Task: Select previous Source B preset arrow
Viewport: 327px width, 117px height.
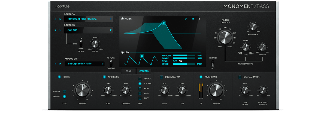Action: 55,30
